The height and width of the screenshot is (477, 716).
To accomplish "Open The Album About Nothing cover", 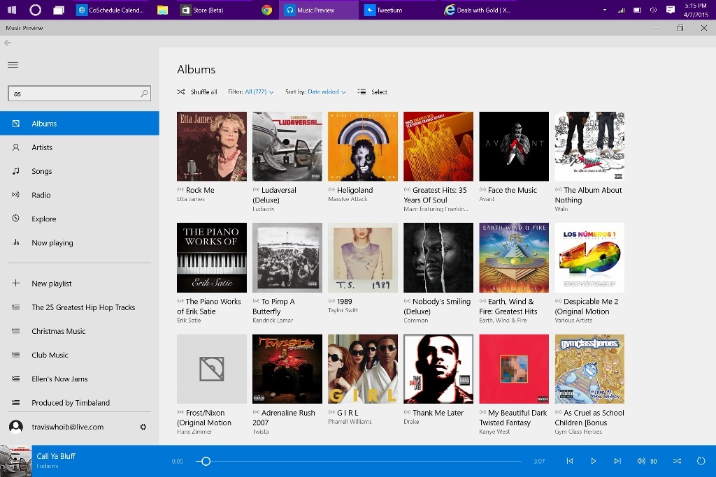I will [589, 147].
